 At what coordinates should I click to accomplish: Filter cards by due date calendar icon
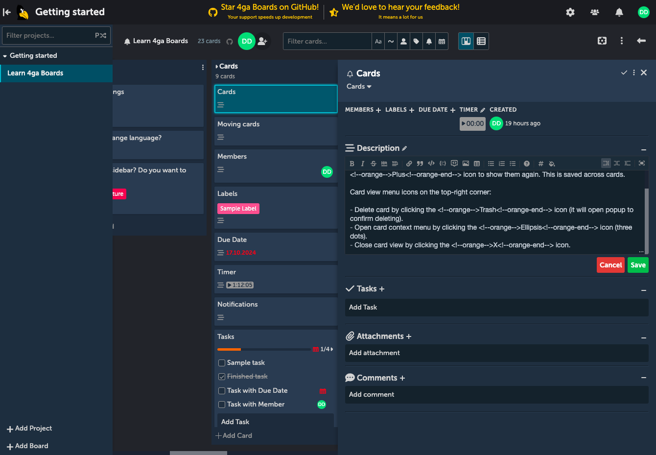click(442, 42)
